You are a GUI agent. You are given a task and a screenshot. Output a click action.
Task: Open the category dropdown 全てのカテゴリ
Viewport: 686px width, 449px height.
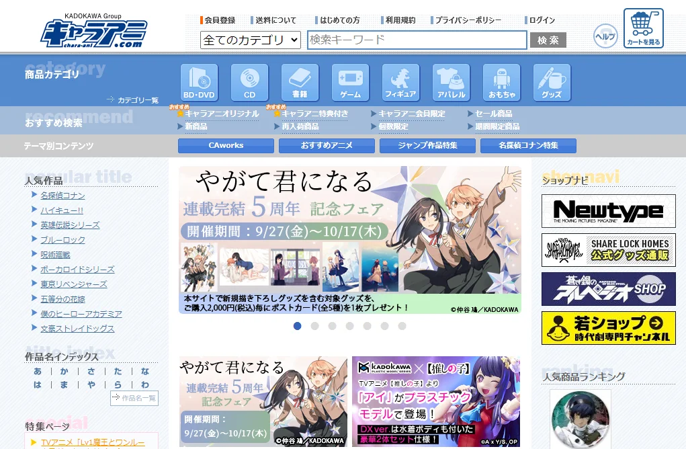(x=250, y=40)
